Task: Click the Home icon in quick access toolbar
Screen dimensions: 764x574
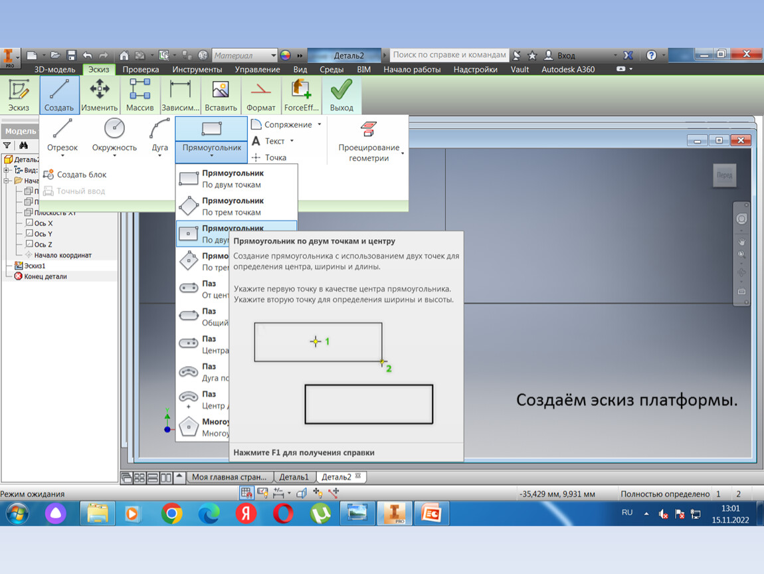Action: (124, 56)
